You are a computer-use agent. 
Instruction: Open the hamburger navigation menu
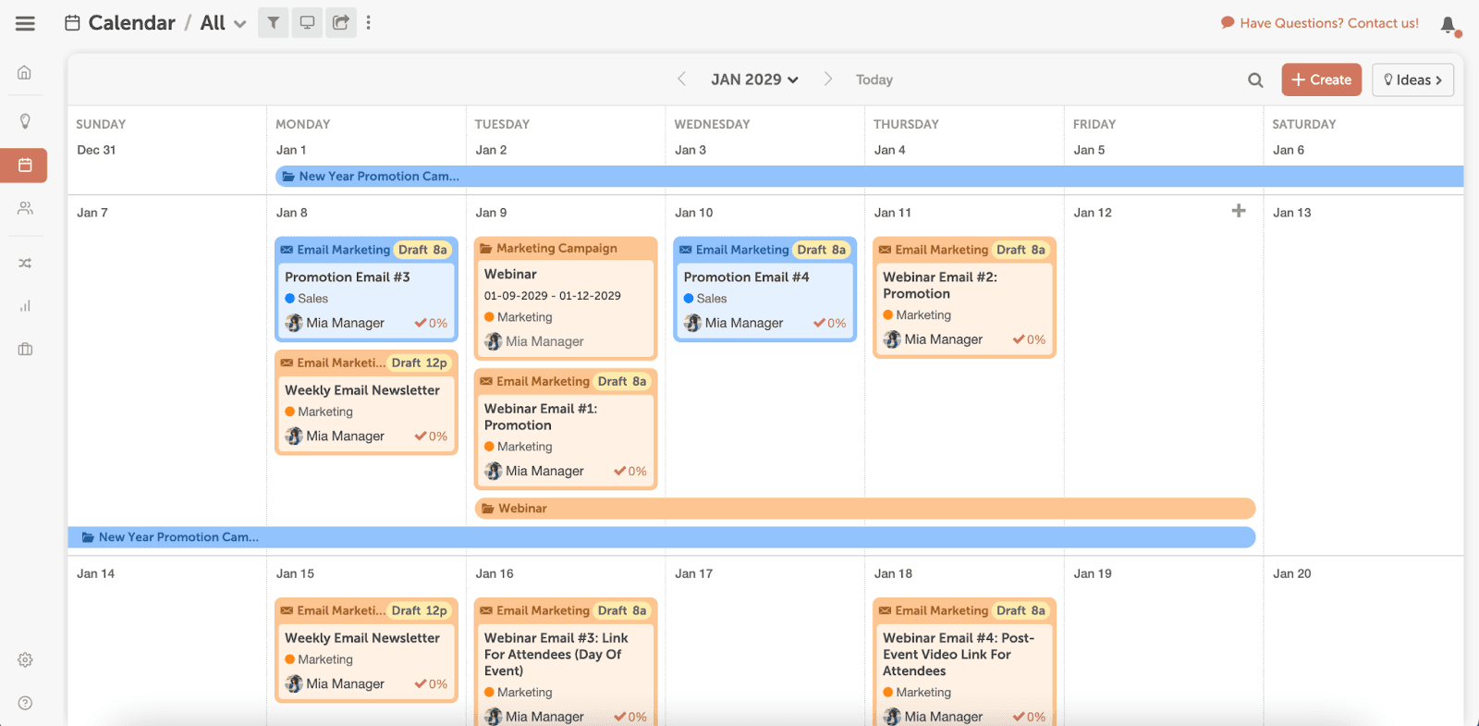[x=25, y=23]
